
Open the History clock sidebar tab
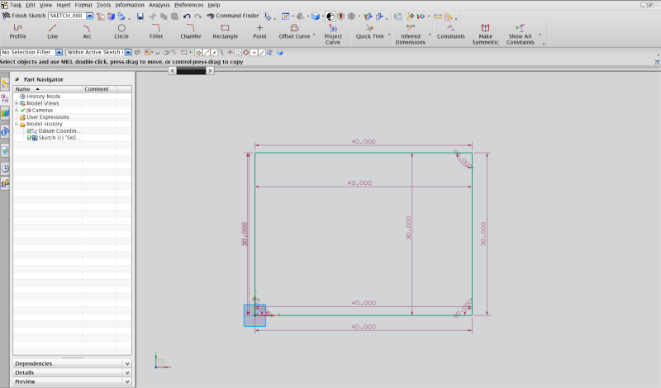(5, 168)
